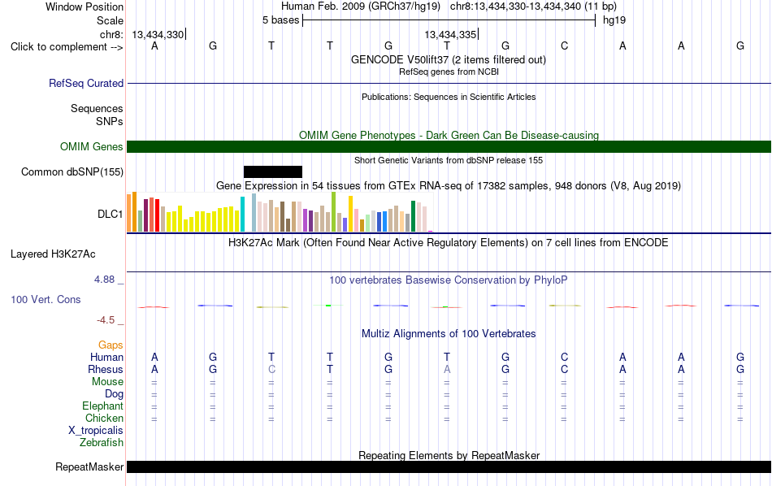Click the GENCODE V50lift37 track title
The image size is (772, 486).
tap(449, 60)
